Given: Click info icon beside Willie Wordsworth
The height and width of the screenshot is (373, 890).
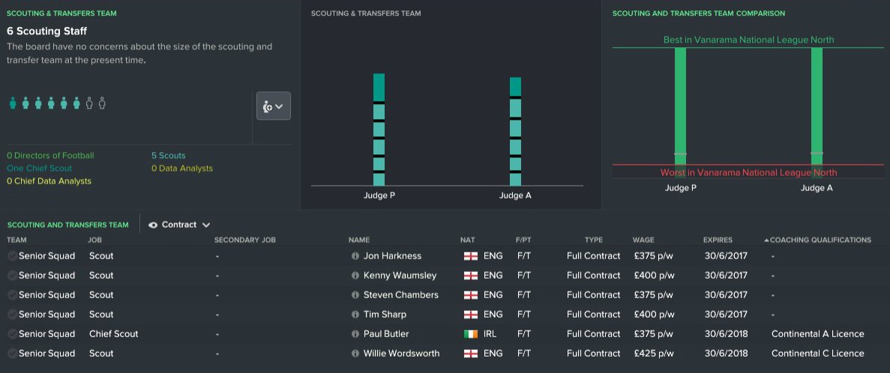Looking at the screenshot, I should (355, 354).
